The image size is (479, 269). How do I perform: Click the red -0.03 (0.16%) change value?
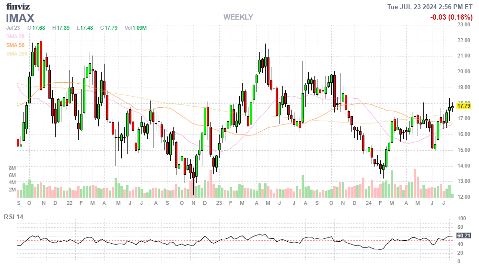tap(451, 17)
